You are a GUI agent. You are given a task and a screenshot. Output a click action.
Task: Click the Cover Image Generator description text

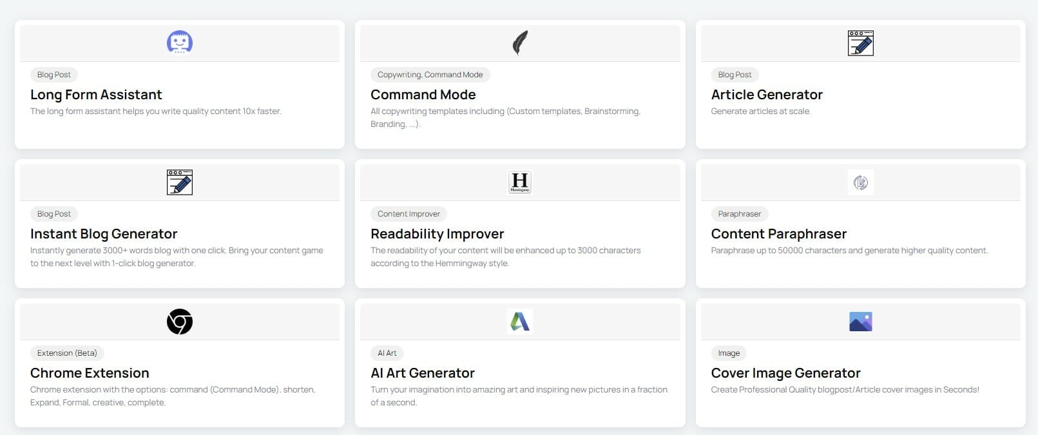[x=845, y=390]
